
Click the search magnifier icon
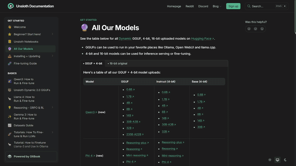(x=249, y=6)
